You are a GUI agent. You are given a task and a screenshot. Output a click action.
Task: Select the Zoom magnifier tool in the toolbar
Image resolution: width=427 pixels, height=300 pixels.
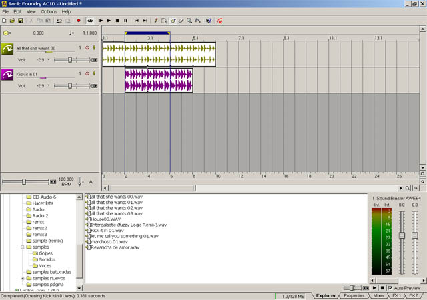pos(189,21)
